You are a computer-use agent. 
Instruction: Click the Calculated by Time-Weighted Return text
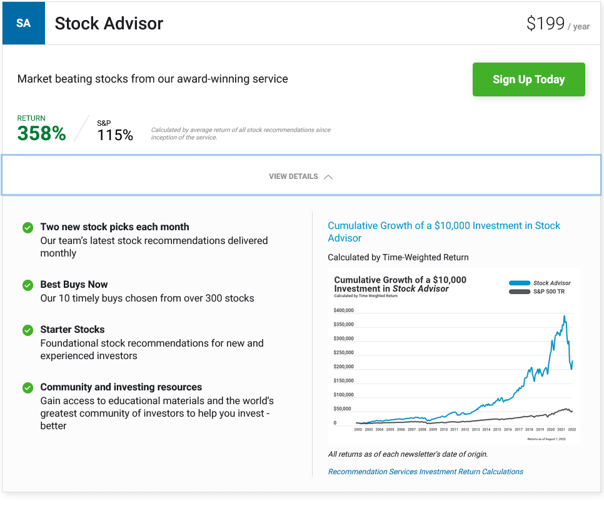(398, 257)
